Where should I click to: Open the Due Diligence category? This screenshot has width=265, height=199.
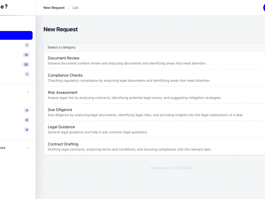[x=154, y=112]
